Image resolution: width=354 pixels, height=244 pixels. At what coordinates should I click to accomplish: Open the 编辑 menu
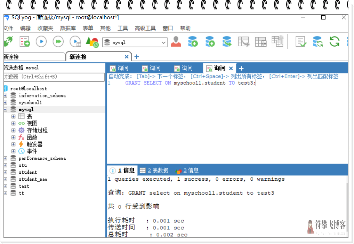coord(25,28)
